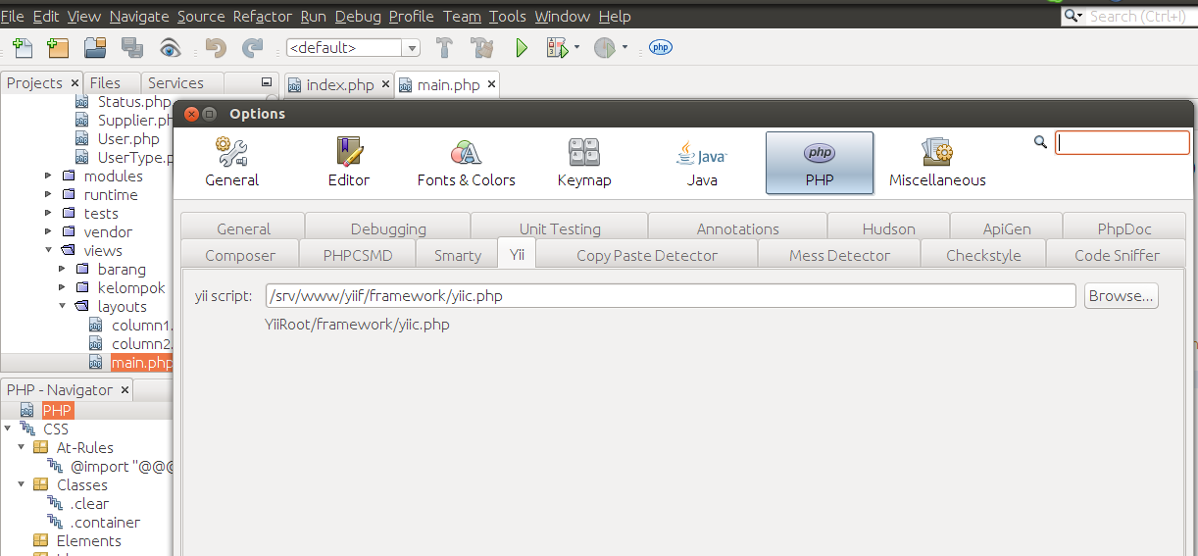Screen dimensions: 1198x556
Task: Open the configuration <default> combo box
Action: tap(354, 47)
